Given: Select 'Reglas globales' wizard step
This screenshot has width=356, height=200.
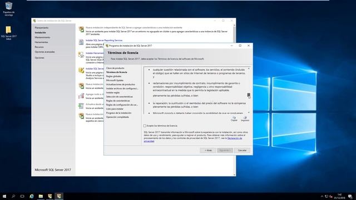Looking at the screenshot, I should 113,76.
